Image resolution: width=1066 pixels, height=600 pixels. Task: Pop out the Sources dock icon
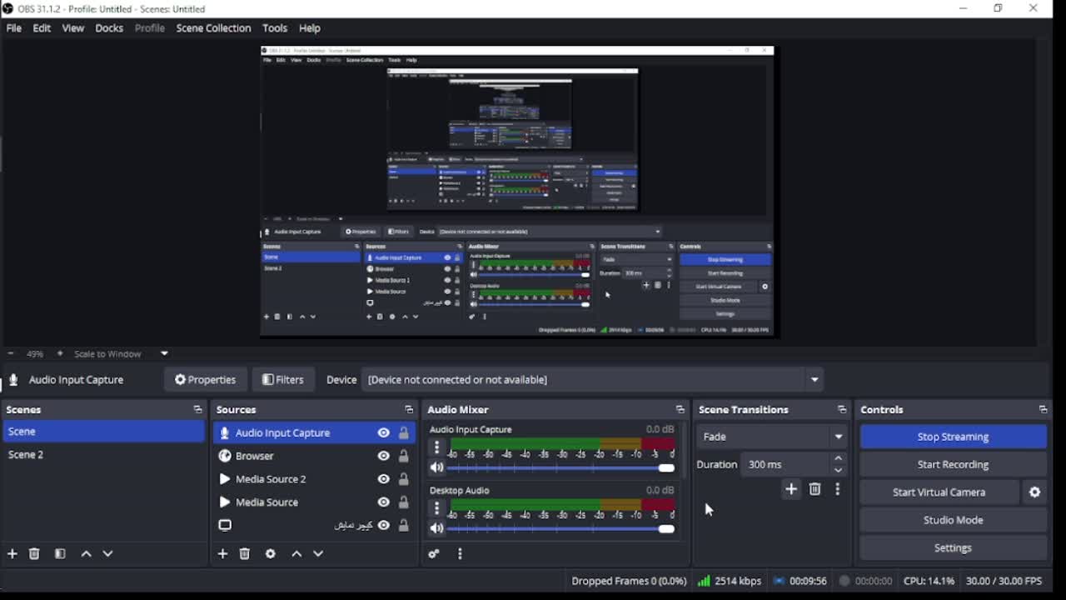(x=409, y=410)
